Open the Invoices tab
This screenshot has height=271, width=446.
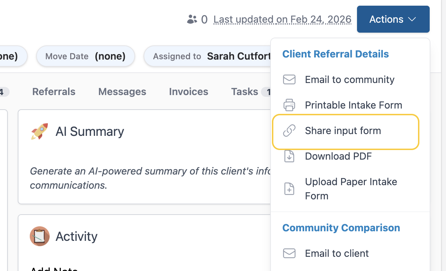[189, 92]
